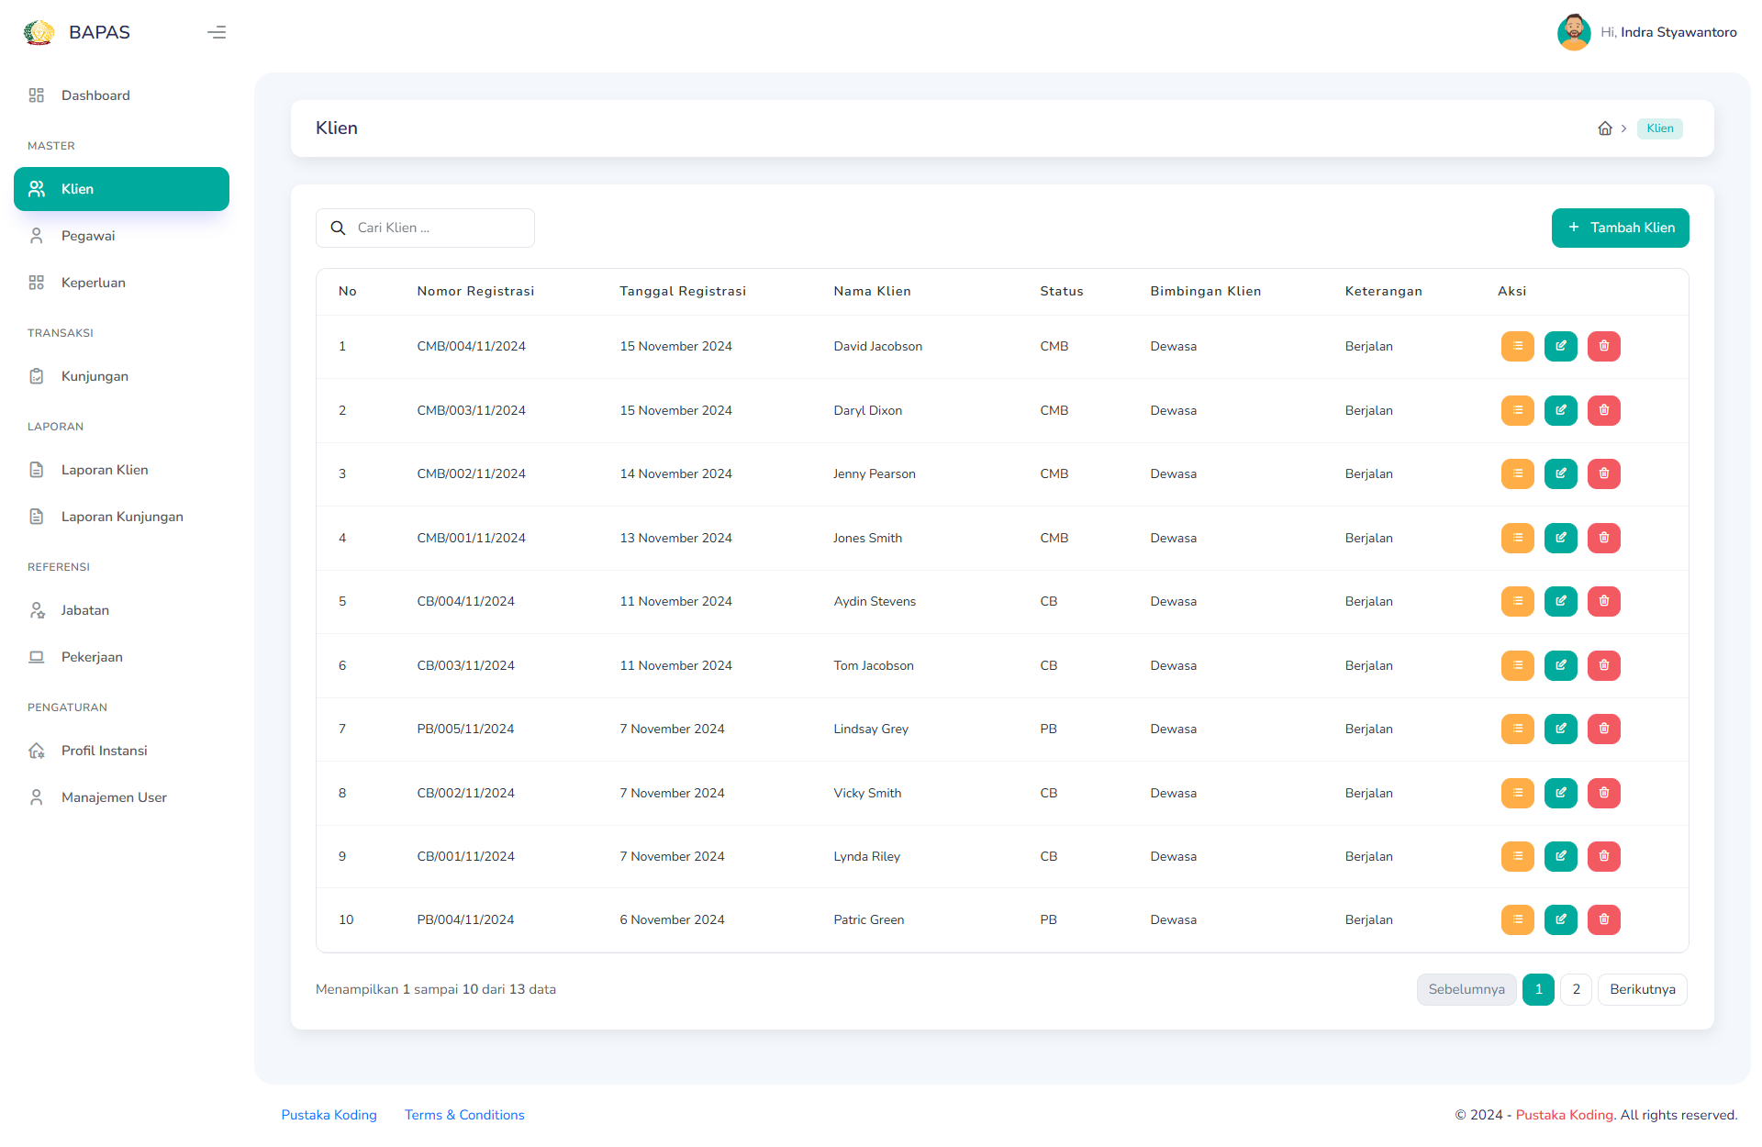Image resolution: width=1762 pixels, height=1147 pixels.
Task: Click the edit icon for Aydin Stevens
Action: pos(1560,601)
